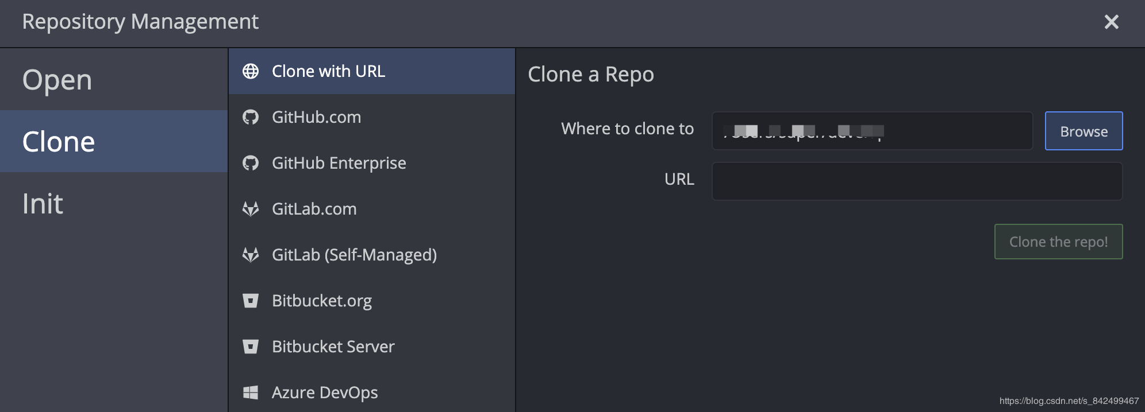Click the GitHub Enterprise octocat icon
This screenshot has height=412, width=1145.
[x=251, y=163]
